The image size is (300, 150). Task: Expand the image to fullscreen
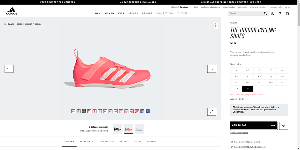click(212, 112)
